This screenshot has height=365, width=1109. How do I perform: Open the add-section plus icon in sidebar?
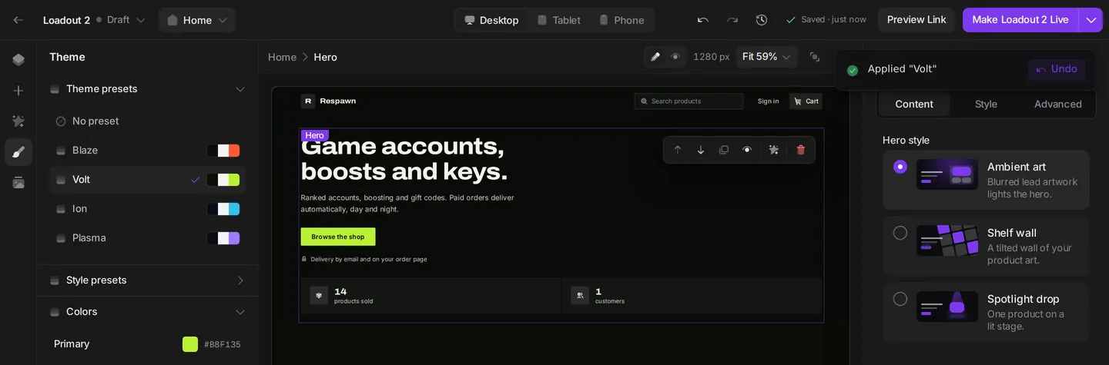18,91
